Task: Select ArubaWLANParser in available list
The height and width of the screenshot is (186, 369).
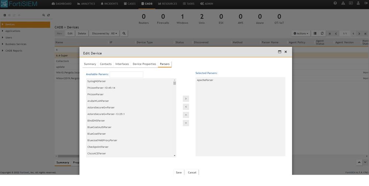Action: pos(98,101)
